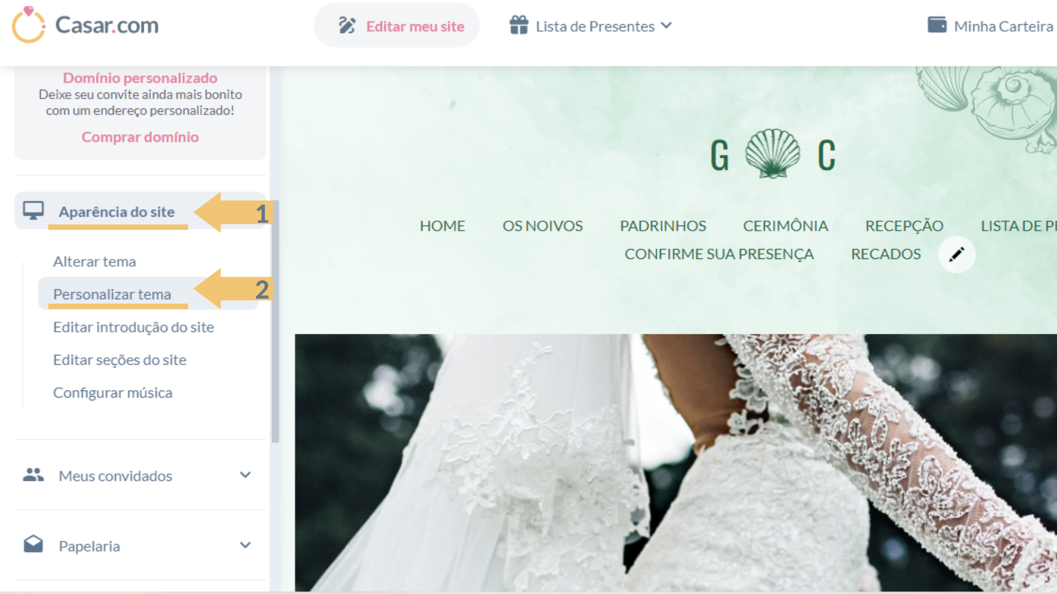Expand the Meus convidados section chevron

[246, 475]
